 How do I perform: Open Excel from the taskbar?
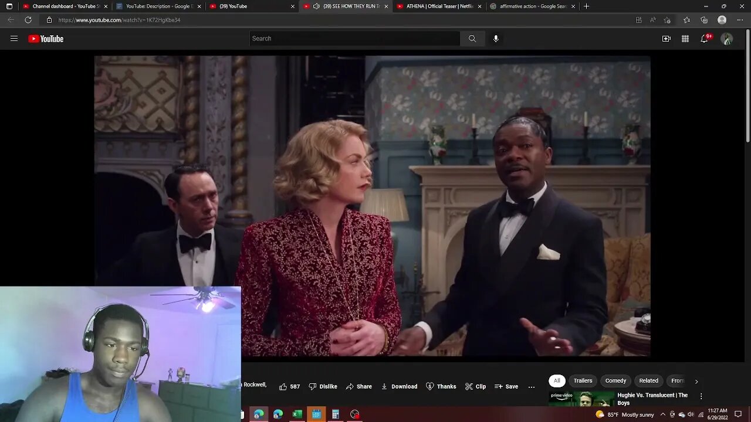(x=297, y=414)
